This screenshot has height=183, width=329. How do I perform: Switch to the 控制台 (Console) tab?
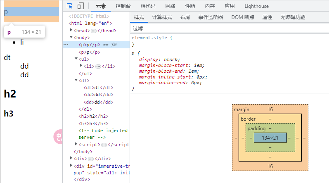pos(123,6)
